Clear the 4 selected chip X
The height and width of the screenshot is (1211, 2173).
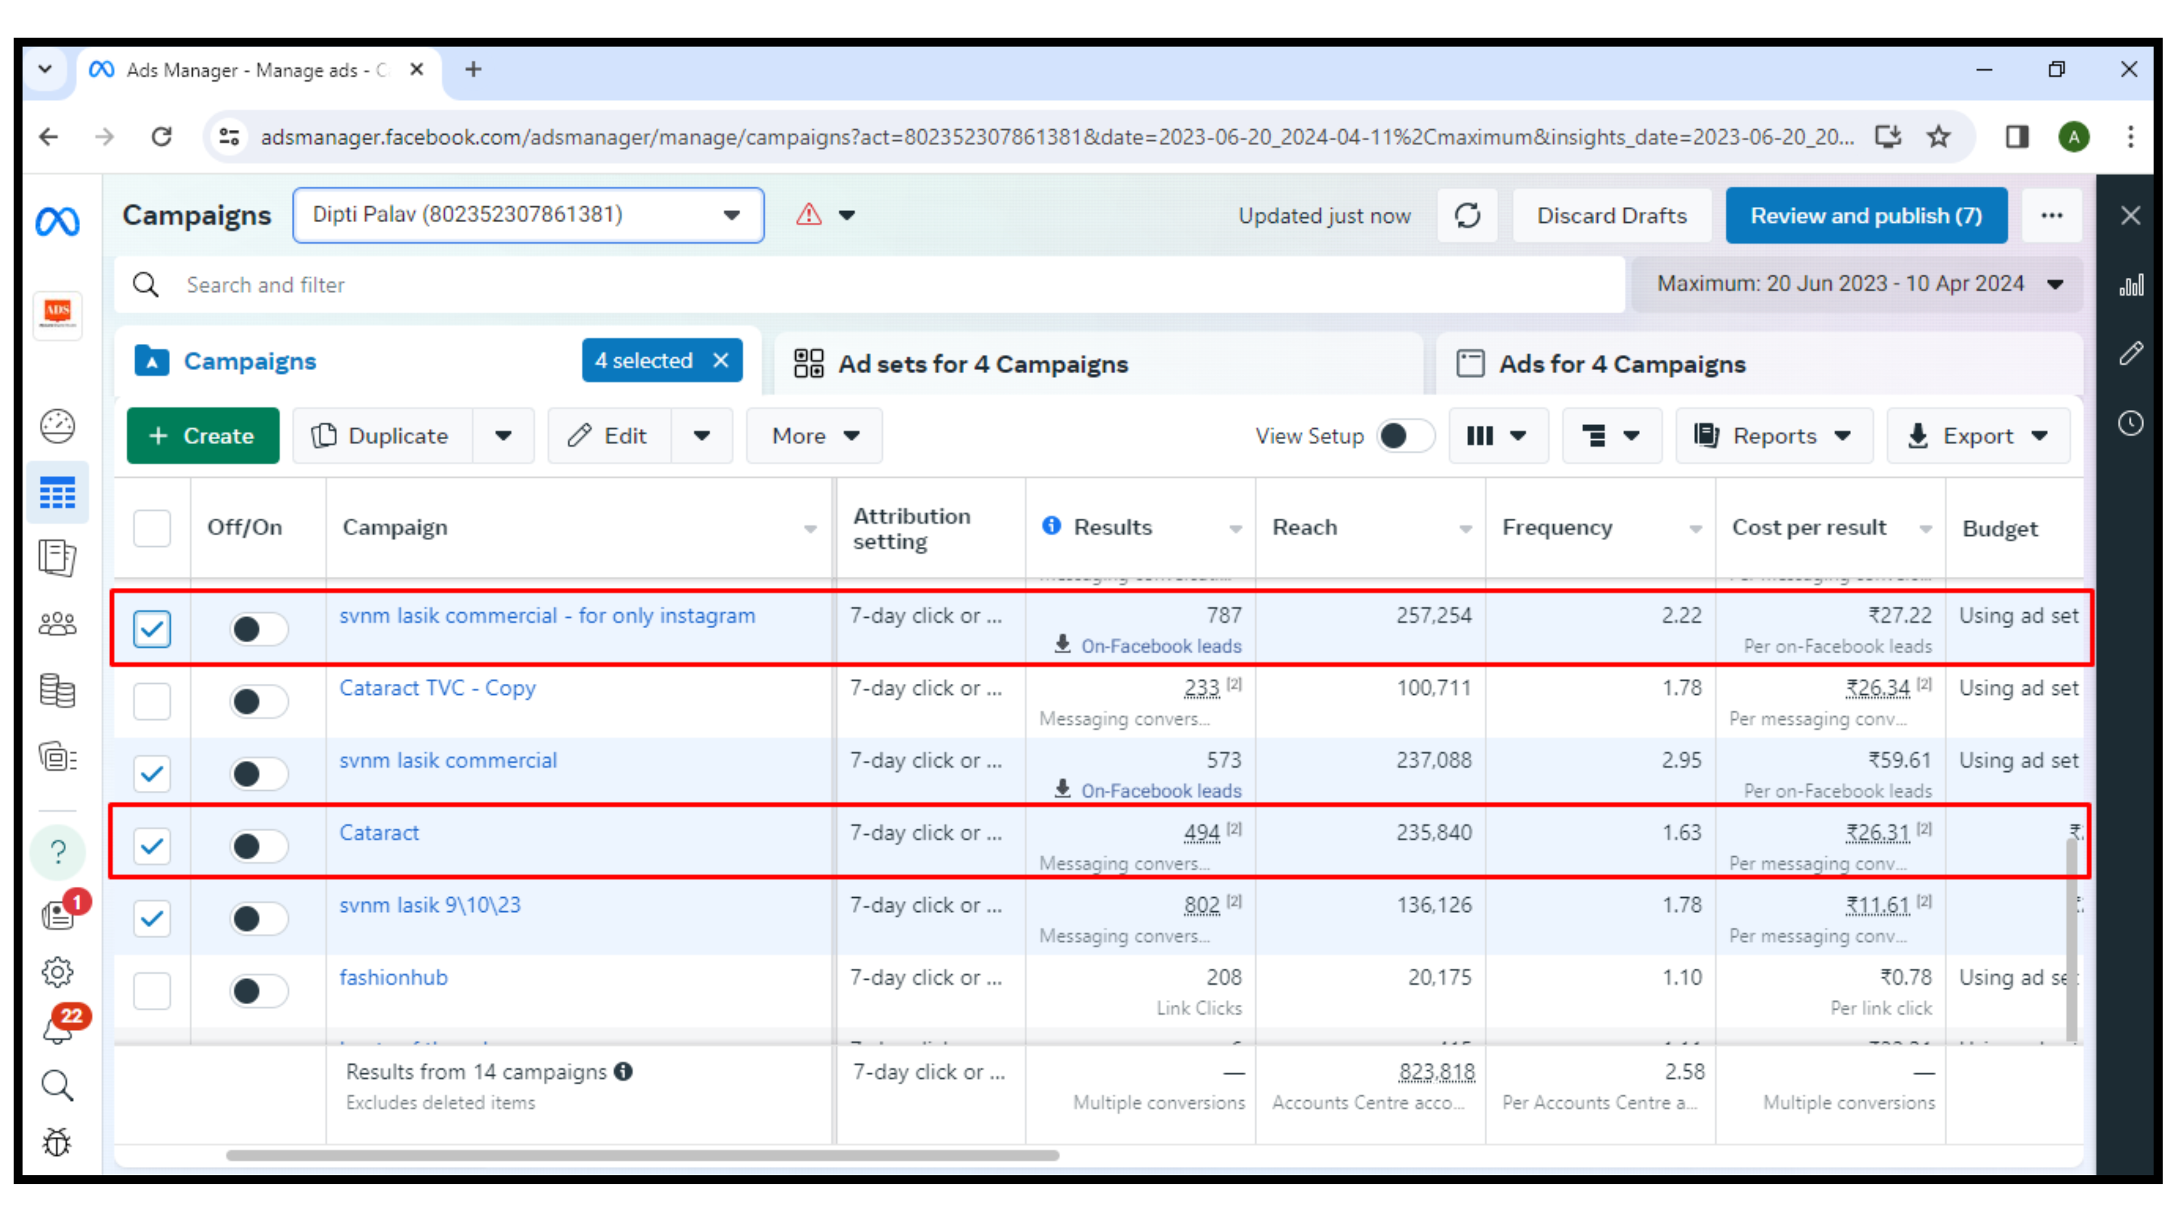pos(720,360)
